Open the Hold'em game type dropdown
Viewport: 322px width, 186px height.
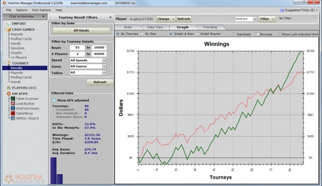pos(255,19)
